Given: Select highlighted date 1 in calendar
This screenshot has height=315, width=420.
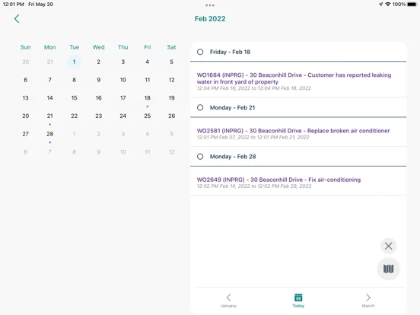Looking at the screenshot, I should (x=75, y=62).
